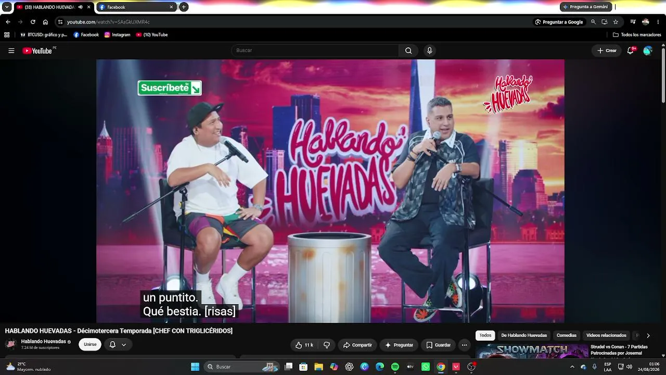Toggle the channel notification bell
Screen dimensions: 666x375
112,345
